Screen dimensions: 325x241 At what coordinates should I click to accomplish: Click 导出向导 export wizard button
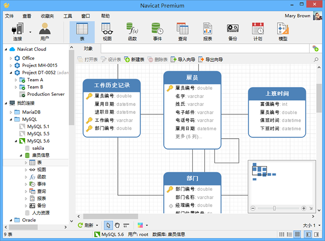(x=211, y=60)
